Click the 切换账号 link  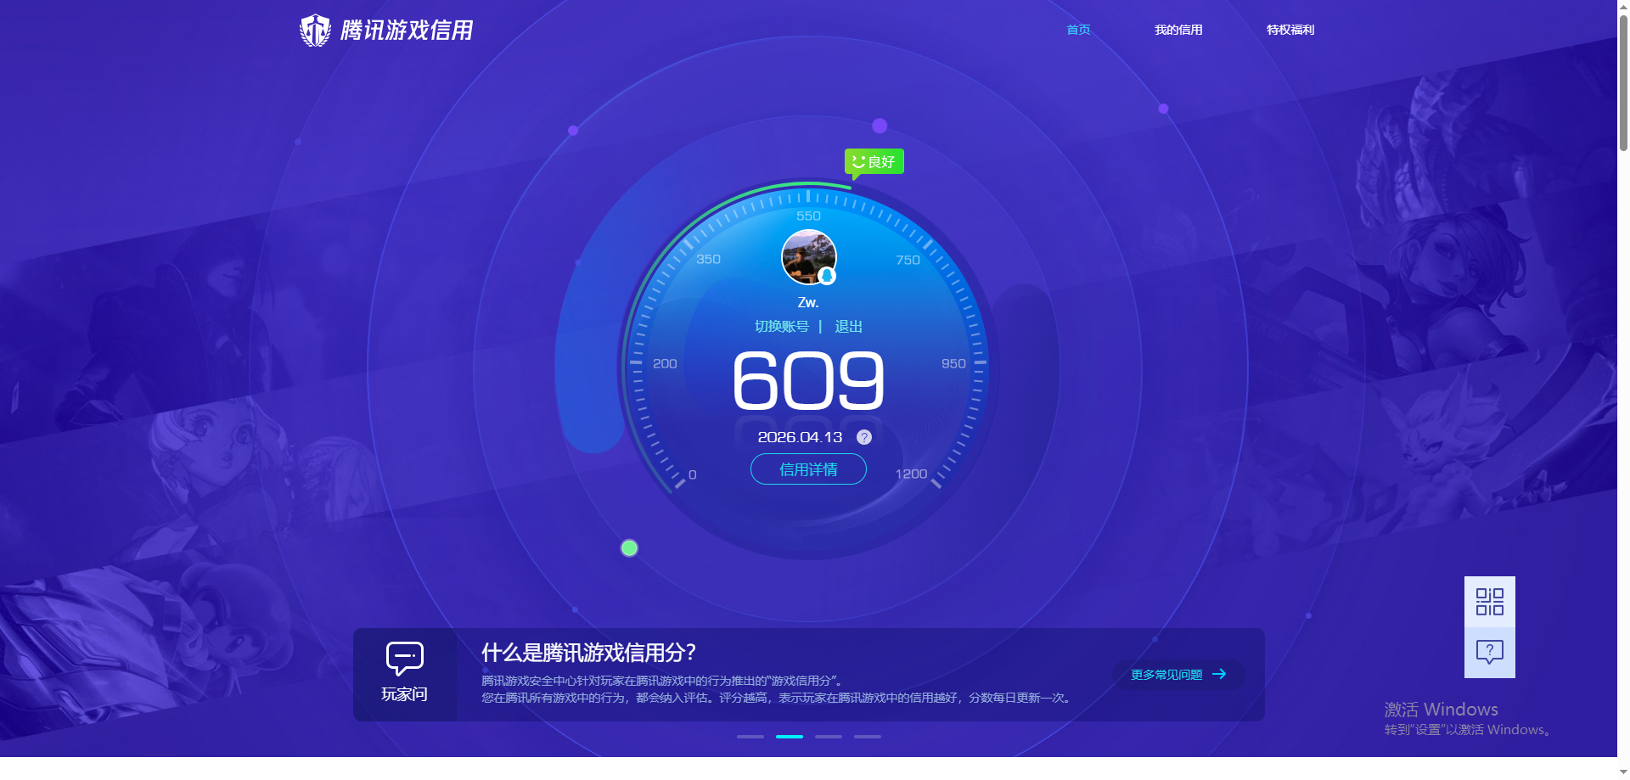[783, 326]
